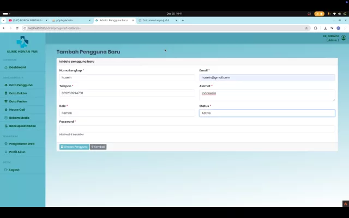Expand the tab search chevron in Chrome
This screenshot has height=218, width=349.
click(x=3, y=20)
